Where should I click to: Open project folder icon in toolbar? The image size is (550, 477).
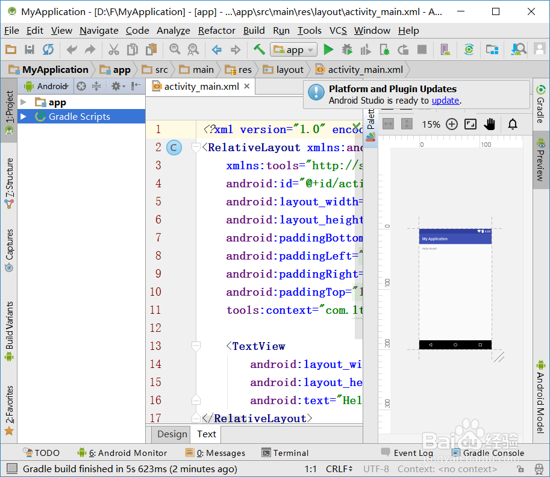point(11,49)
